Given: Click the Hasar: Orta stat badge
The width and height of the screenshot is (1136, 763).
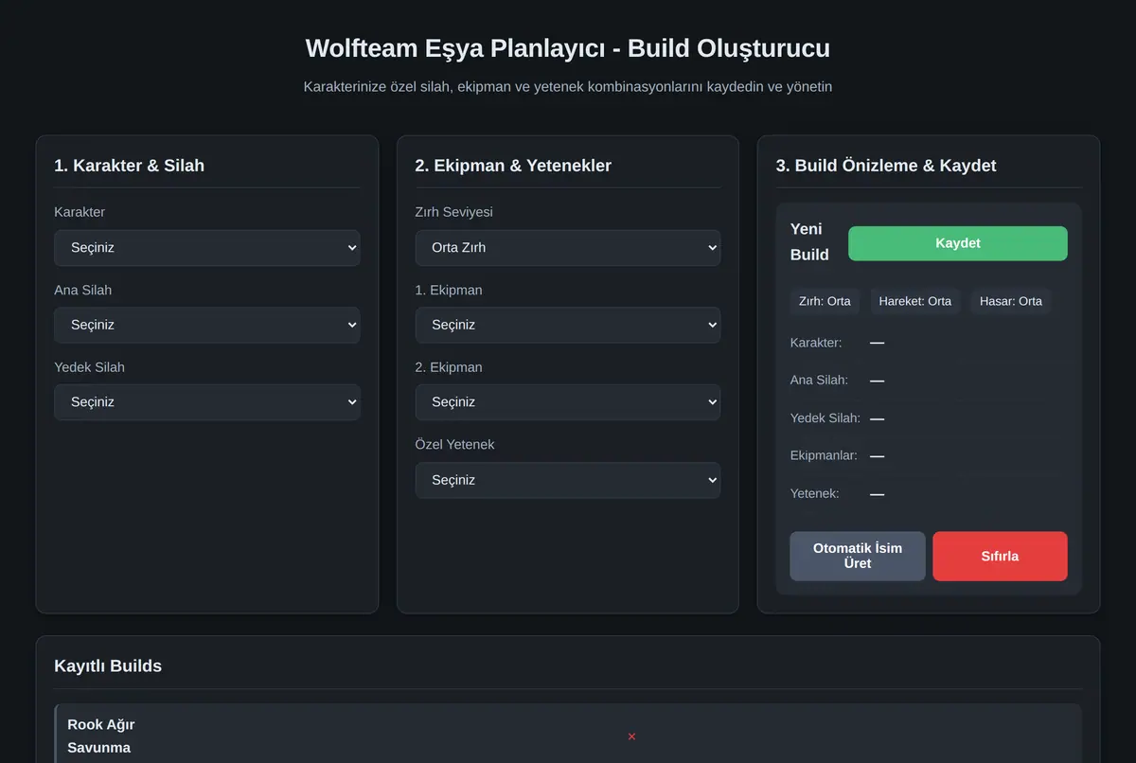Looking at the screenshot, I should tap(1011, 301).
